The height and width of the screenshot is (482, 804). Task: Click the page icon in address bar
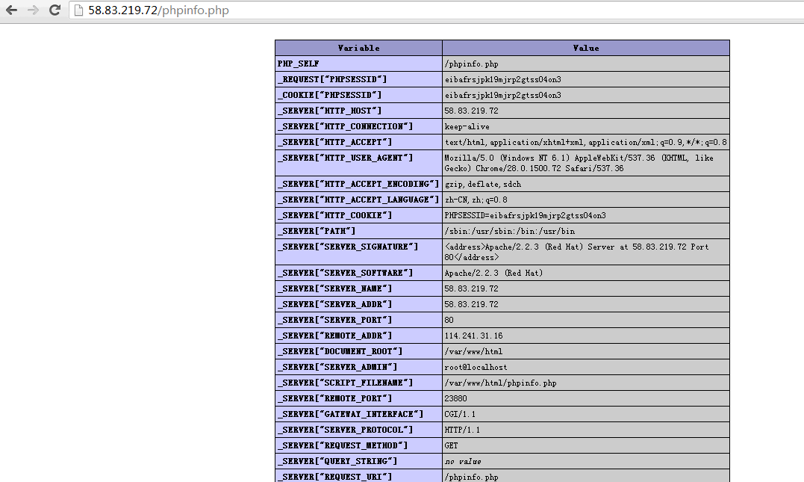point(78,10)
